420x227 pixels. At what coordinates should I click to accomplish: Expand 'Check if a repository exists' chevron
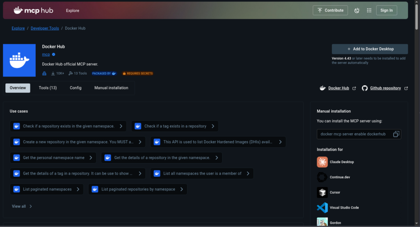pos(121,126)
